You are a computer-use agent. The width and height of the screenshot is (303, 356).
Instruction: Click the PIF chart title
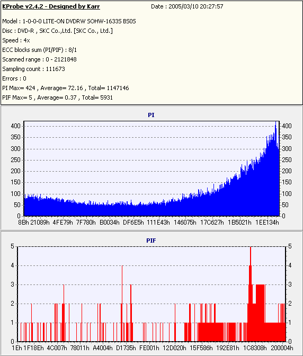[151, 241]
